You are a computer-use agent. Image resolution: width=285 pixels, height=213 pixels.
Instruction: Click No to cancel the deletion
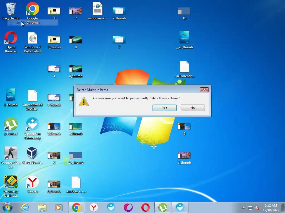[x=193, y=108]
